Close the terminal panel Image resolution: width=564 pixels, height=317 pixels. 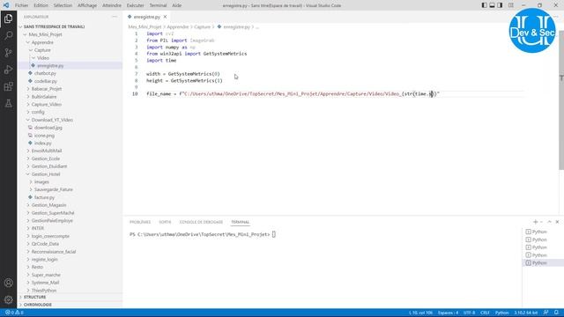tap(557, 222)
